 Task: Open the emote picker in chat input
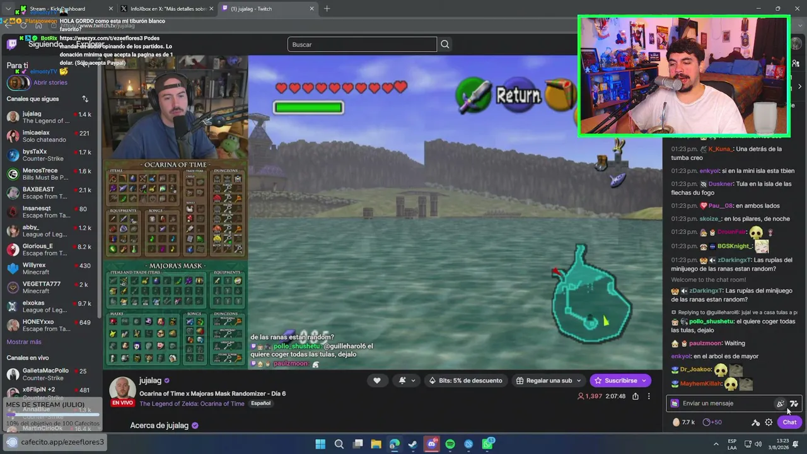tap(780, 404)
